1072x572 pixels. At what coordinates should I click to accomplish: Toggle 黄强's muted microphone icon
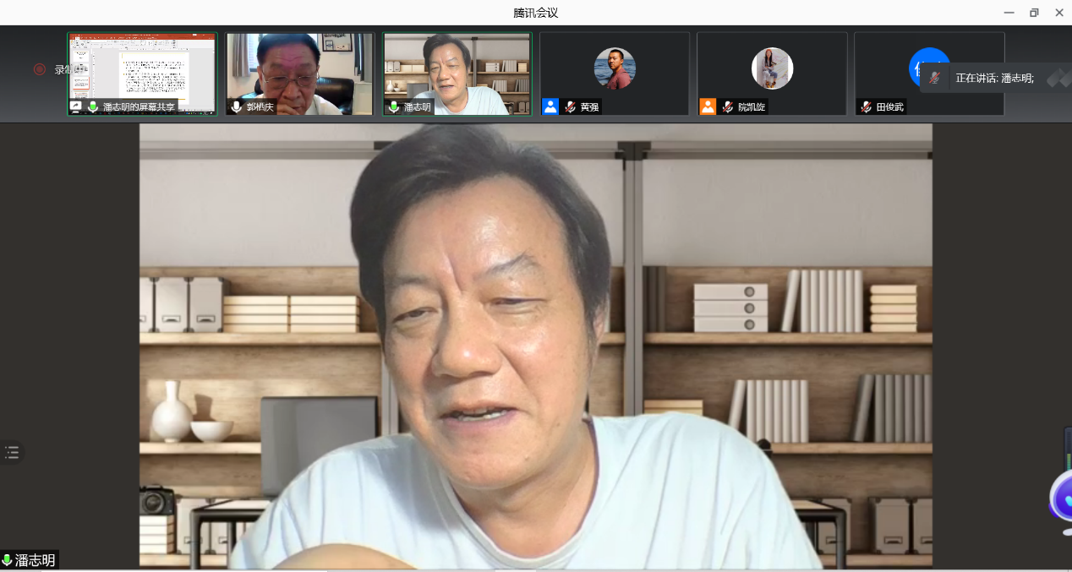(571, 107)
